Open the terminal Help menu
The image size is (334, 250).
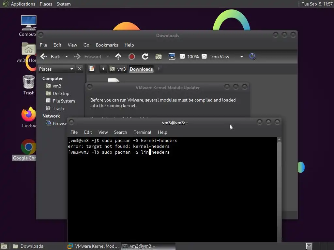[x=162, y=132]
